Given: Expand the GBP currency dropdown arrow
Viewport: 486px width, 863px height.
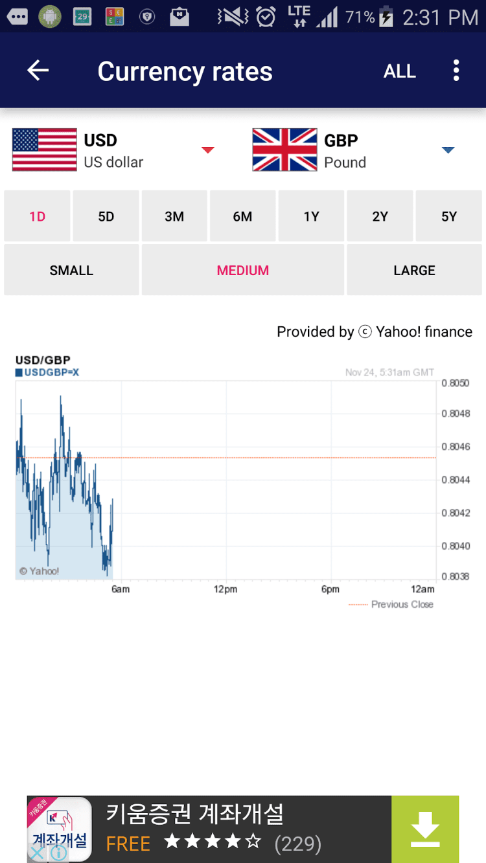Looking at the screenshot, I should (x=448, y=150).
